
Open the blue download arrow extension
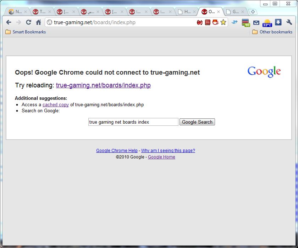[x=278, y=22]
